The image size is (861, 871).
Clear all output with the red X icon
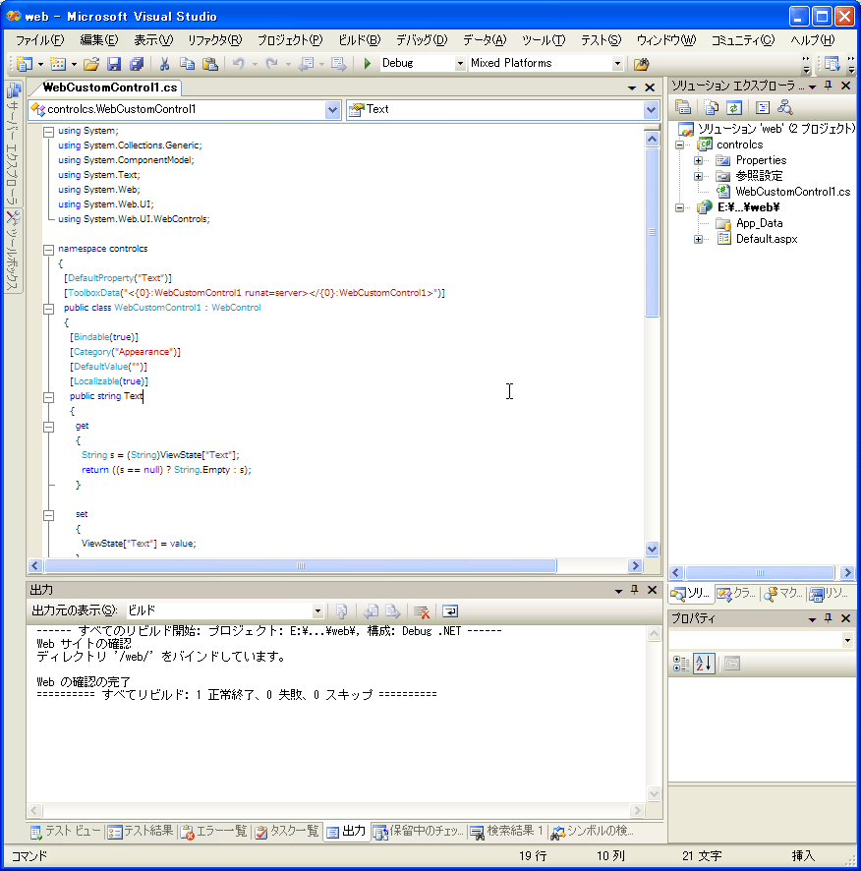click(x=422, y=611)
